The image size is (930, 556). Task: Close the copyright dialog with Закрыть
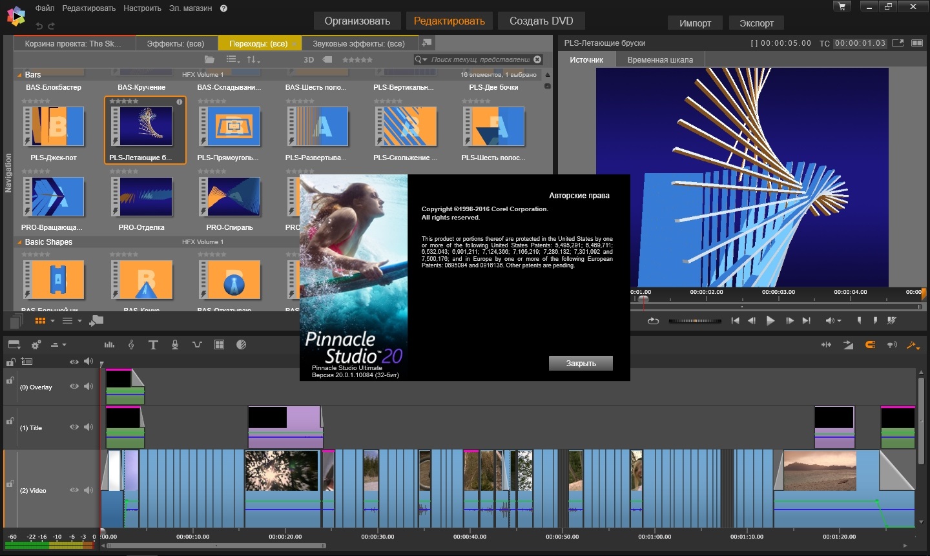[x=581, y=364]
